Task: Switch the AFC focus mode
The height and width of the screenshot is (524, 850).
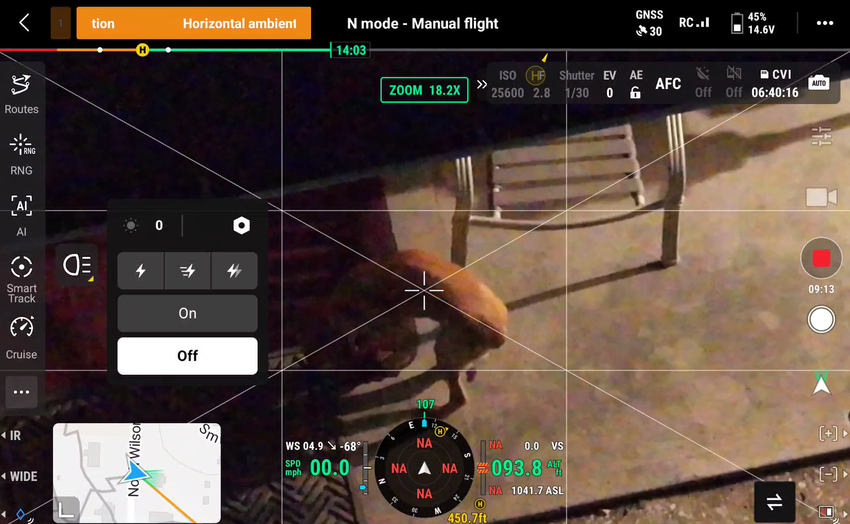Action: (x=668, y=84)
